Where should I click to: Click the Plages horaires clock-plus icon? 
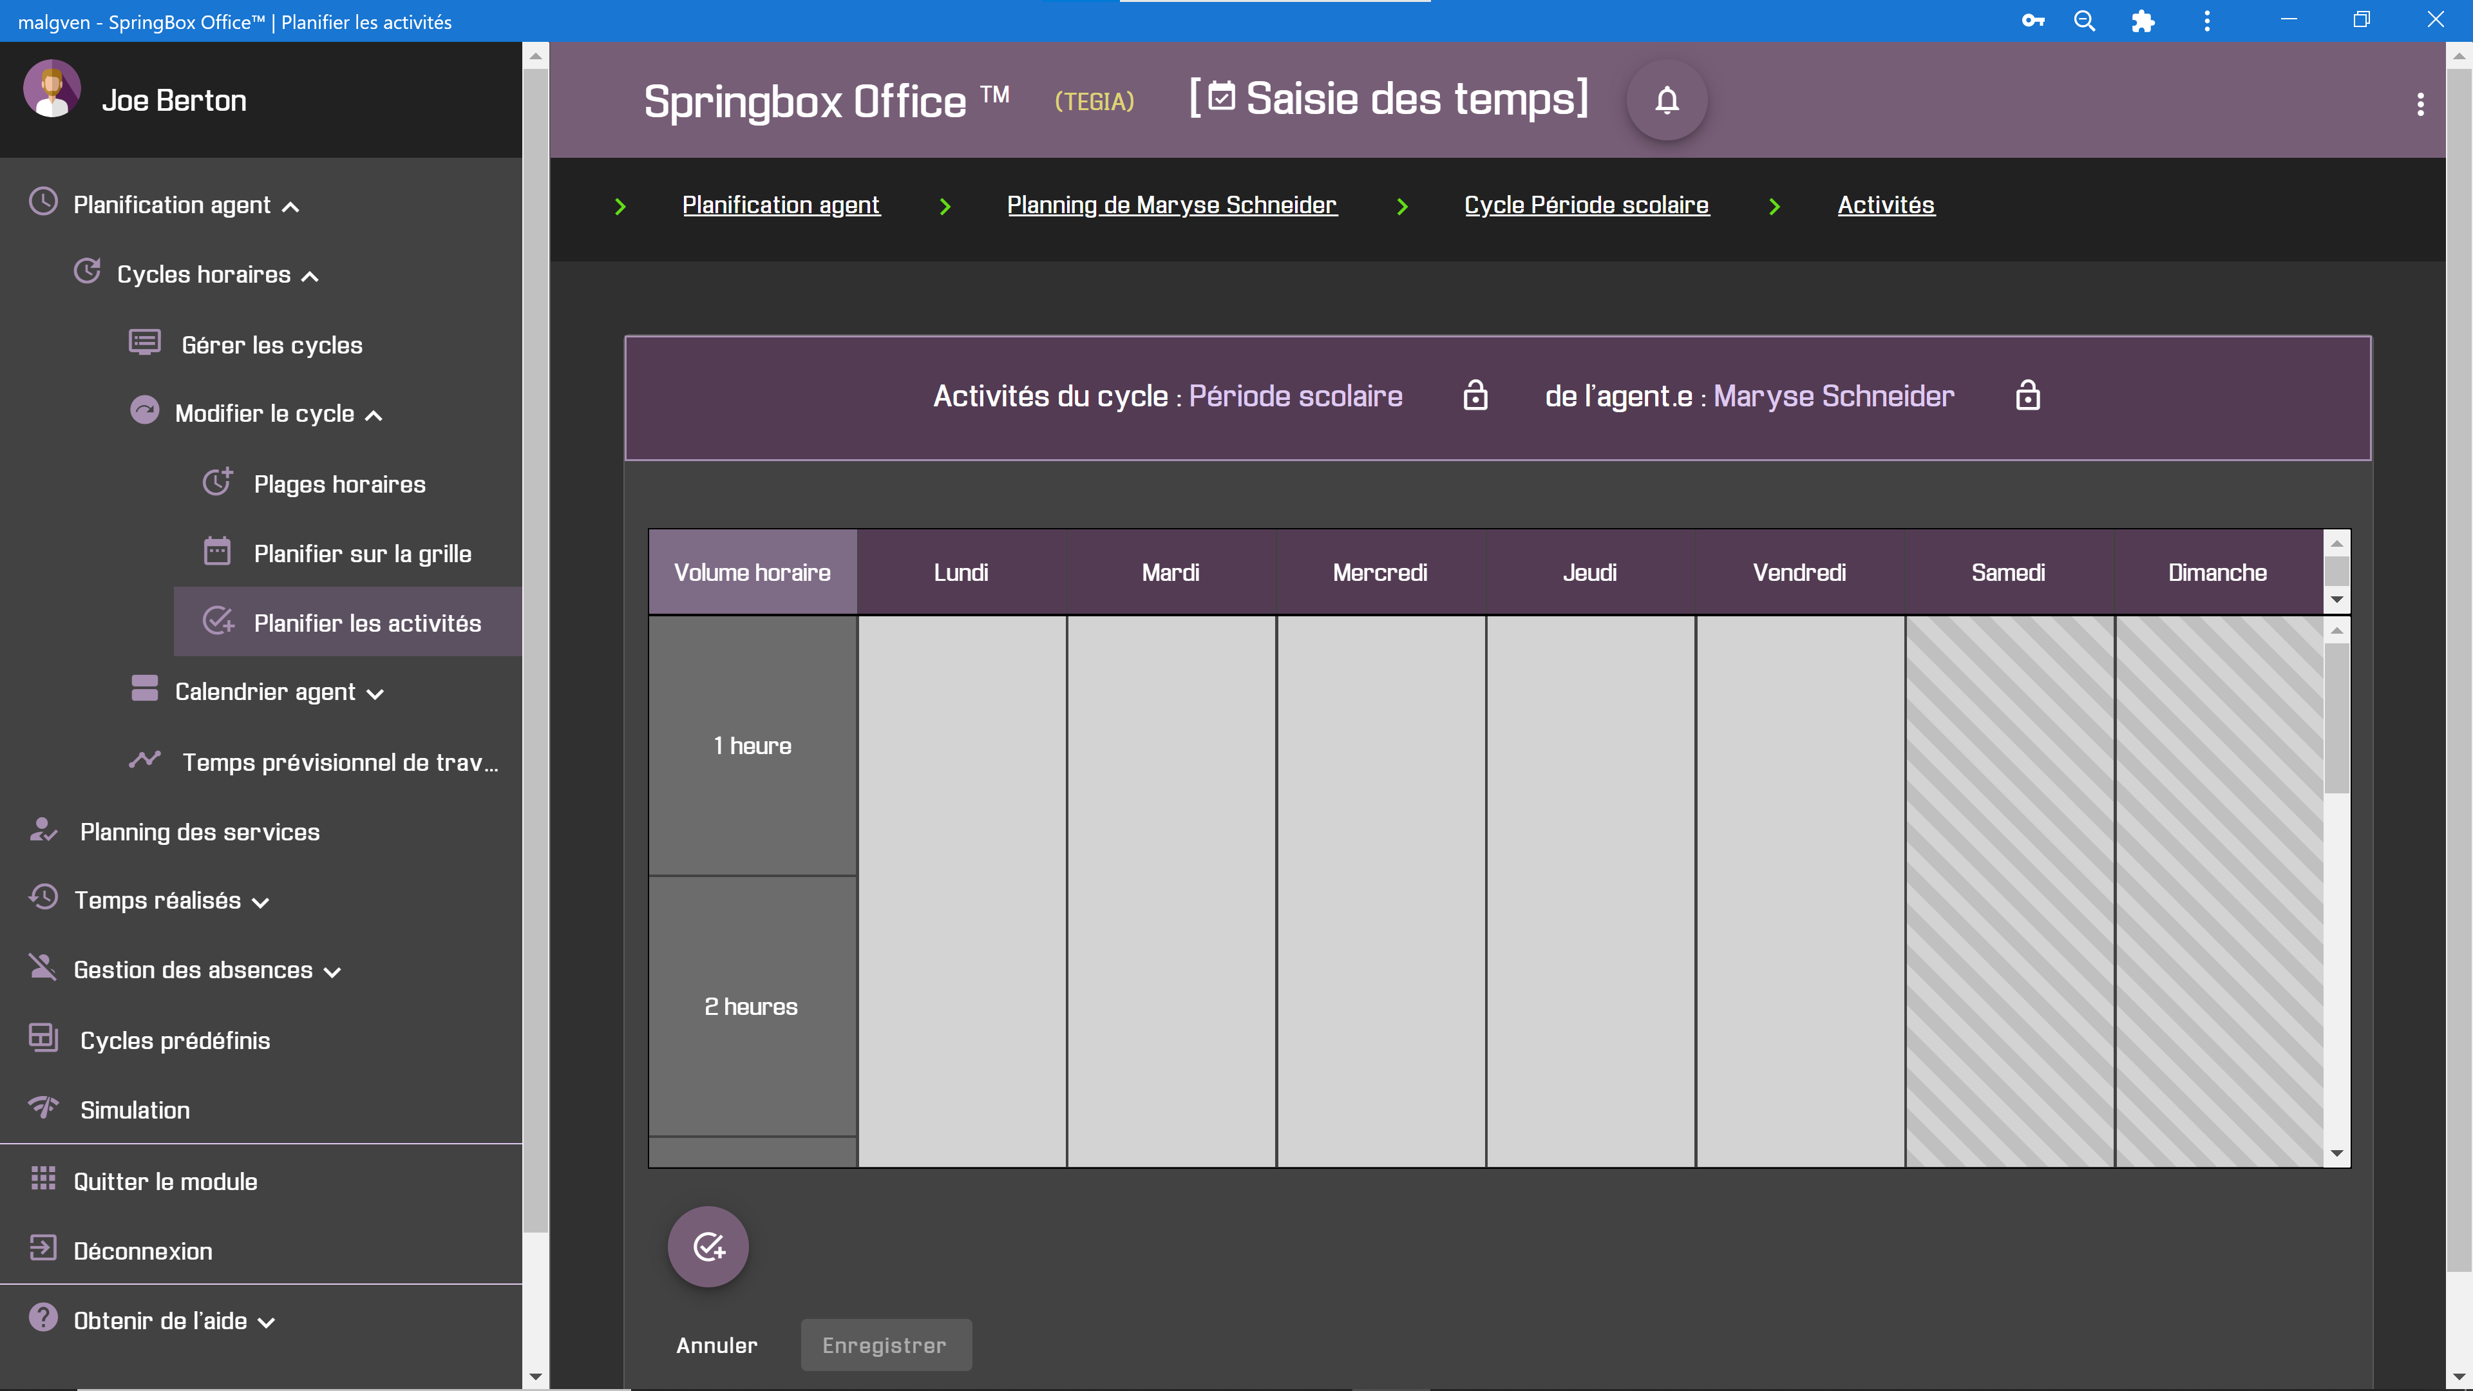(x=218, y=481)
